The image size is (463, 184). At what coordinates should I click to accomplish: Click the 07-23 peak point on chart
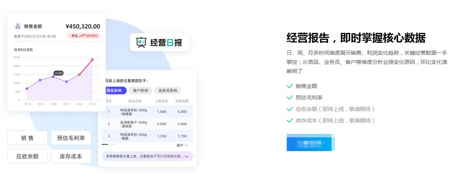[x=92, y=60]
